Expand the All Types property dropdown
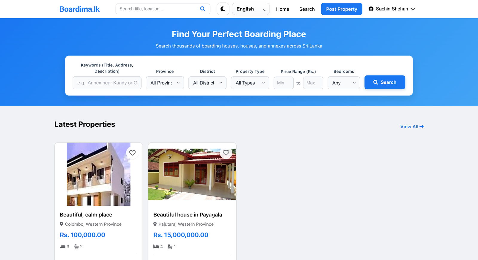 [x=250, y=83]
